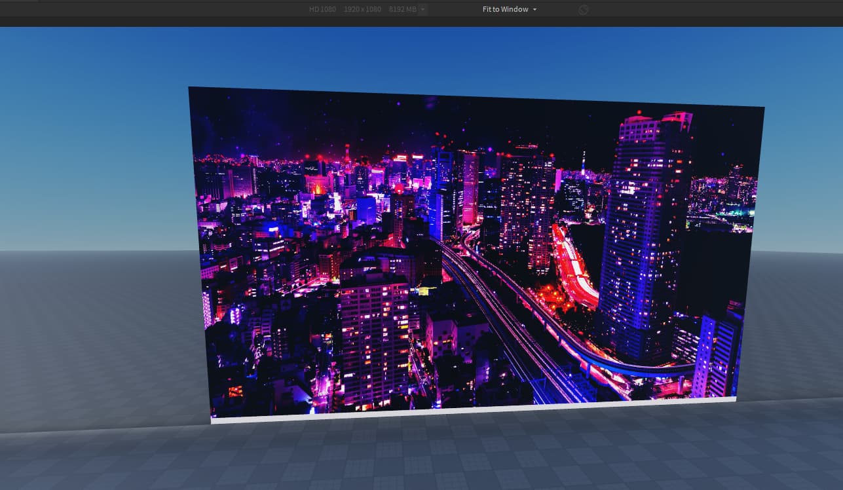Select the HD 1080 preset label
The width and height of the screenshot is (843, 490).
[322, 9]
